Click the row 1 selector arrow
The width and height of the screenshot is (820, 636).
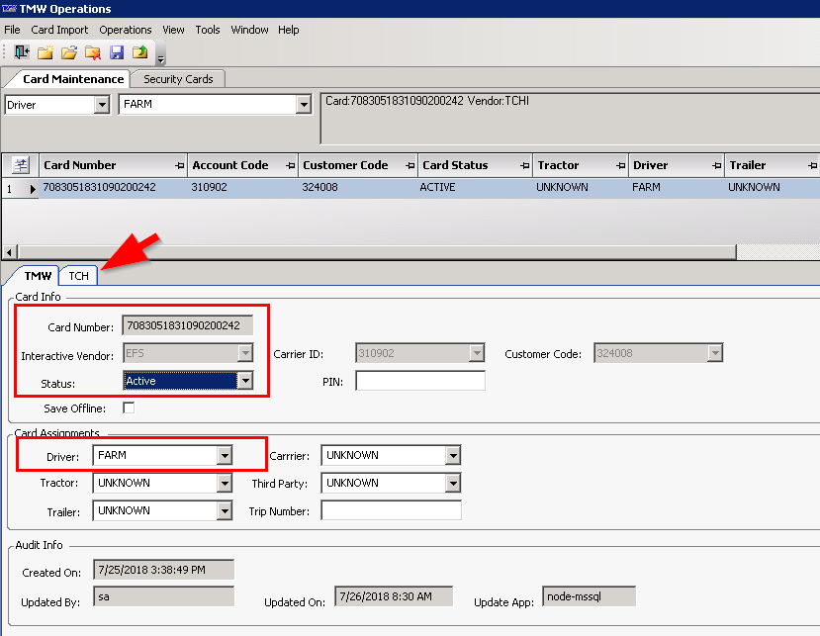[33, 189]
